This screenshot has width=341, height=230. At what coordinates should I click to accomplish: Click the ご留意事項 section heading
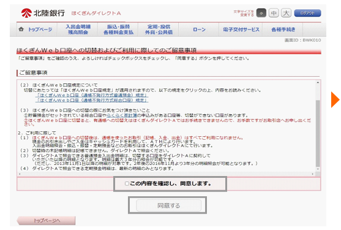(33, 72)
